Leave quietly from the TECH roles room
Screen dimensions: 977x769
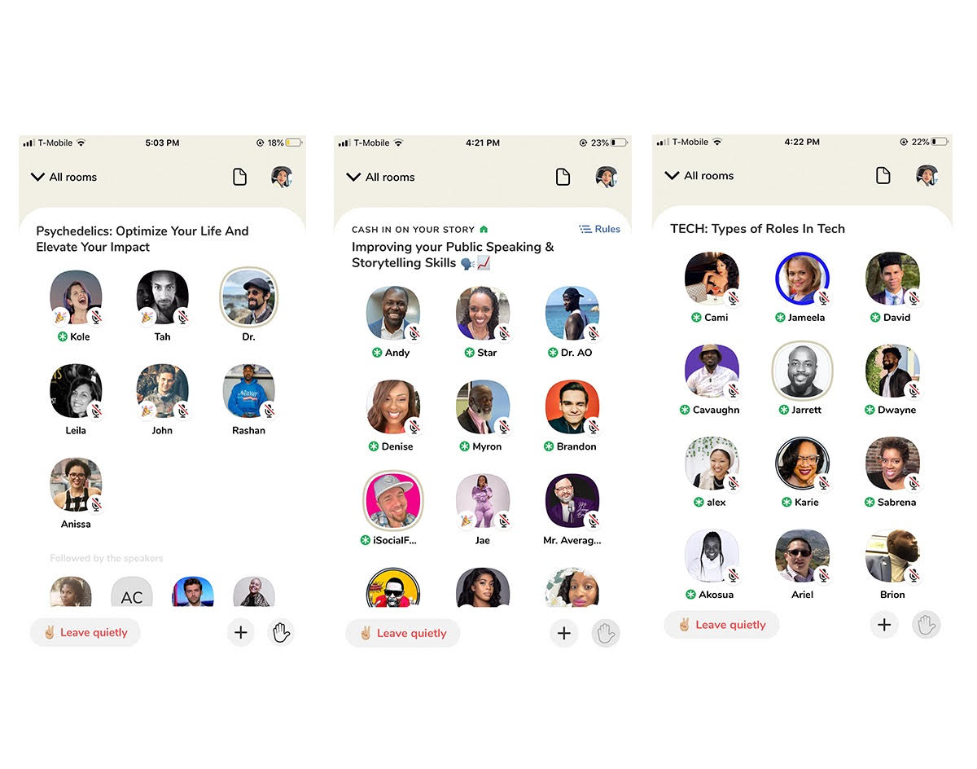(721, 625)
